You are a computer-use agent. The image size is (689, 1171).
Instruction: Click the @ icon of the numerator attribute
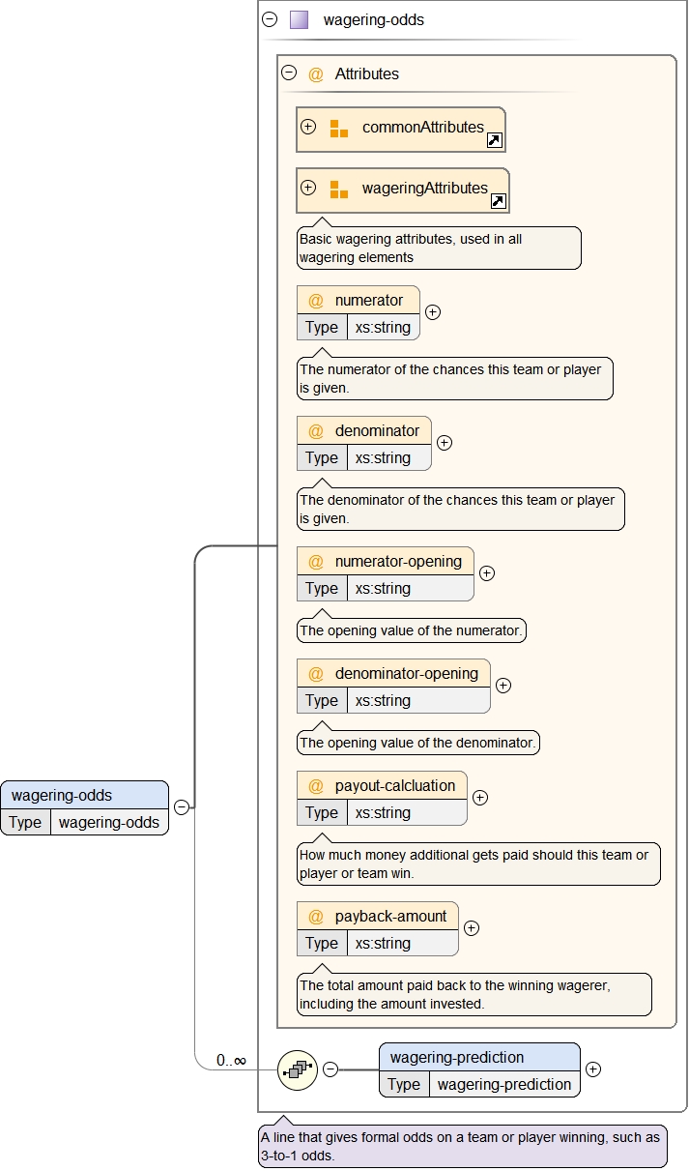coord(316,300)
